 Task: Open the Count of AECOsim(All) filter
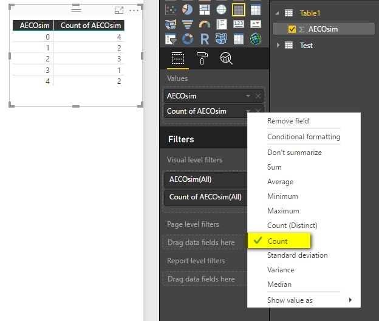(x=205, y=197)
